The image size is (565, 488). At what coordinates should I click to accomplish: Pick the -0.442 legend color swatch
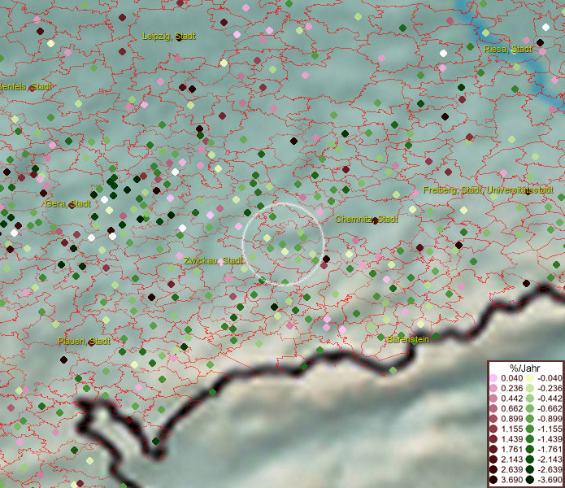pyautogui.click(x=530, y=399)
